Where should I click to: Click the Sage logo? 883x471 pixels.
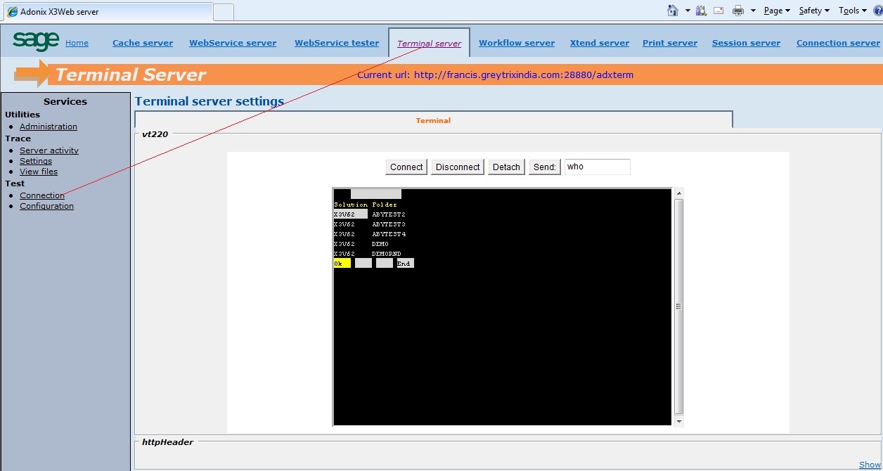(x=36, y=41)
